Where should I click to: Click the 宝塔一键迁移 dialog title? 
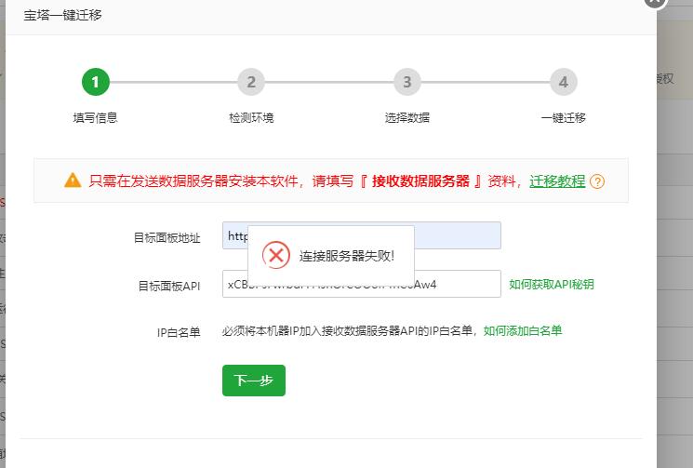coord(62,15)
